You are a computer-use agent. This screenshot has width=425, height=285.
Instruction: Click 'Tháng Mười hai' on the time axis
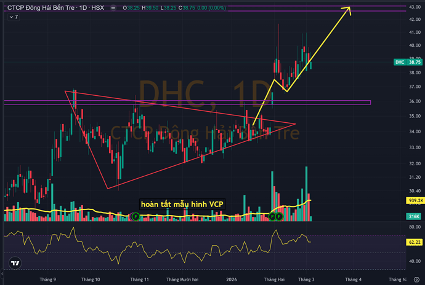click(x=182, y=279)
